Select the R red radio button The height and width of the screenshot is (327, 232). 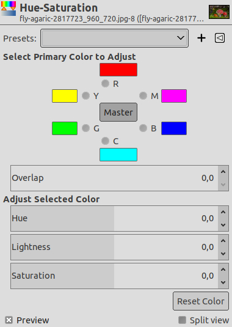coord(106,83)
